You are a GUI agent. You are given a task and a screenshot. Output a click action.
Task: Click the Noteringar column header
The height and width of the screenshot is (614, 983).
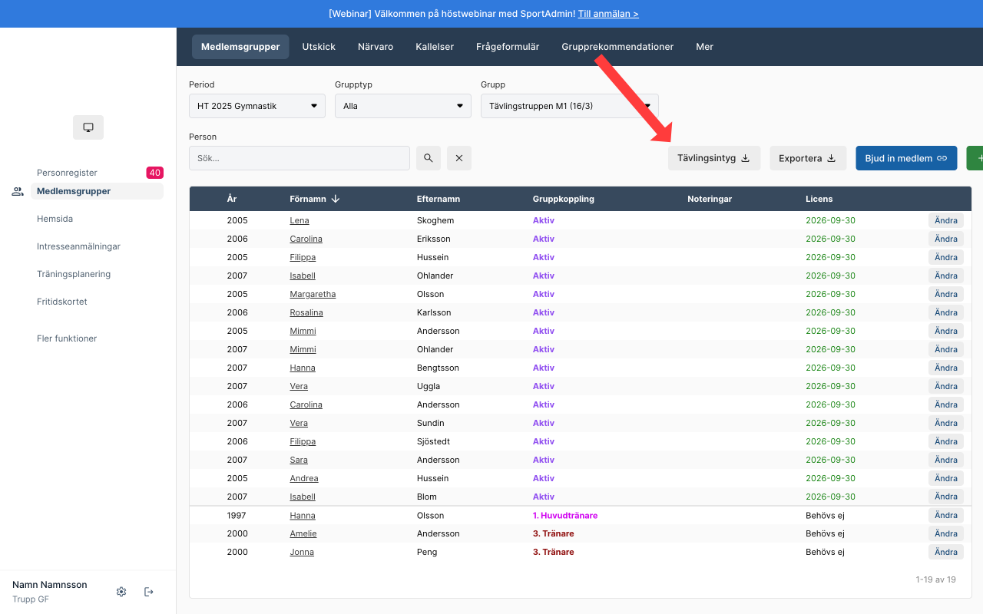[710, 199]
